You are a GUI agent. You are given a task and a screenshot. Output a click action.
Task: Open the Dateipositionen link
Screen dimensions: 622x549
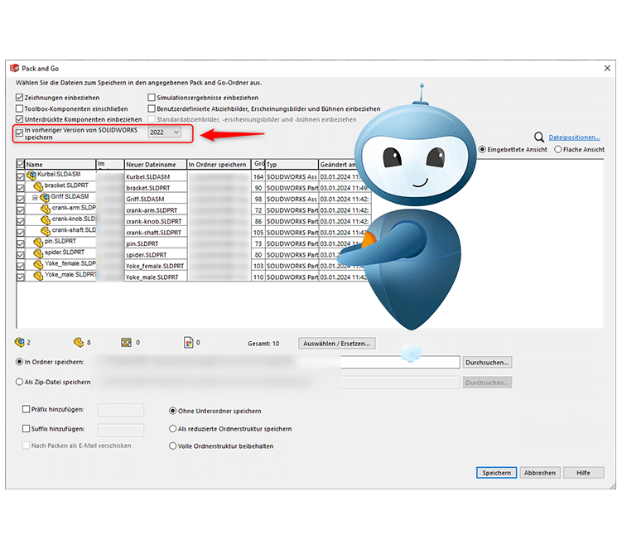click(574, 137)
